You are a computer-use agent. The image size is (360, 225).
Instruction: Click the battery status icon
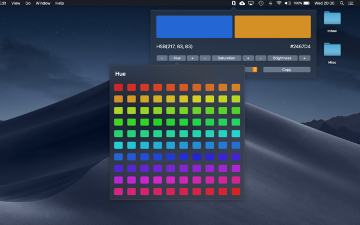tap(306, 3)
